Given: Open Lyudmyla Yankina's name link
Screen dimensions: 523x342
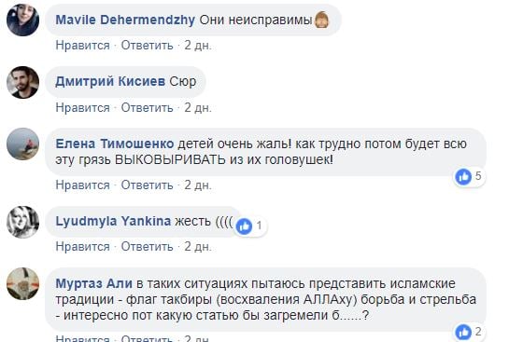Looking at the screenshot, I should [113, 221].
